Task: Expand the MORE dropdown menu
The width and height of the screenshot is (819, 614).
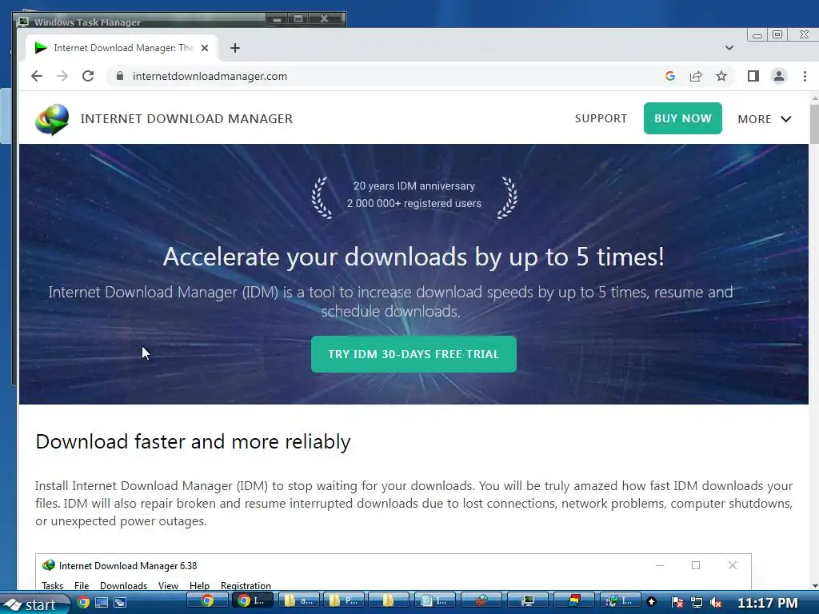Action: 764,119
